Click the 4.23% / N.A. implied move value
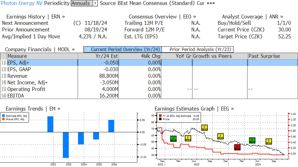 click(93, 36)
